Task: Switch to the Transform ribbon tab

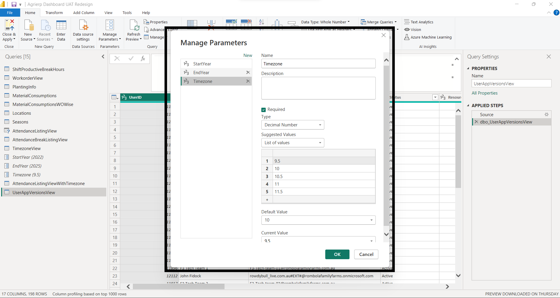Action: coord(54,13)
